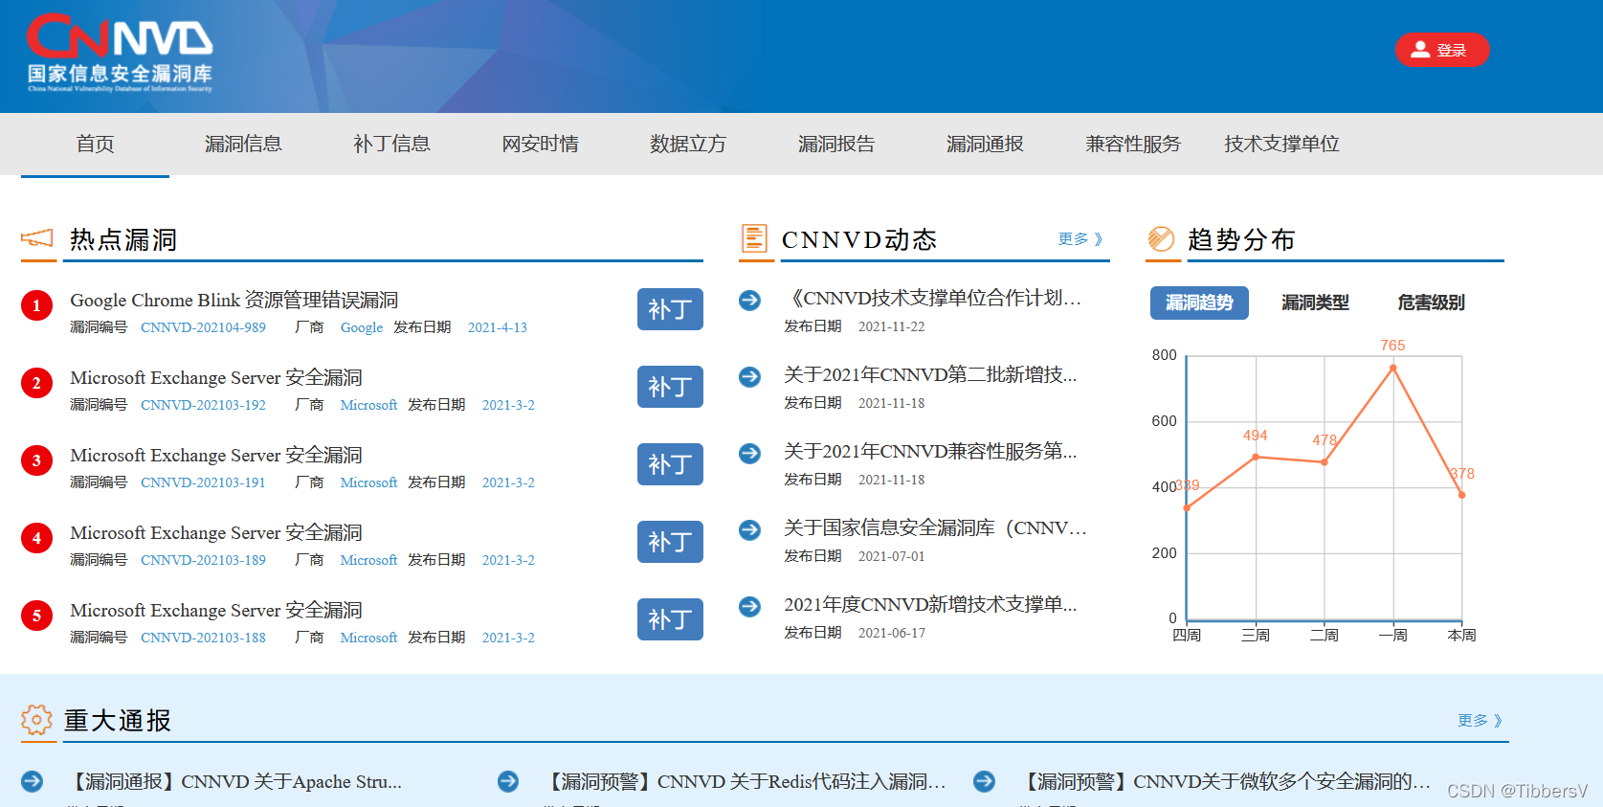Click Microsoft vendor link for CNNVD-202103-192
The height and width of the screenshot is (807, 1603).
coord(368,405)
